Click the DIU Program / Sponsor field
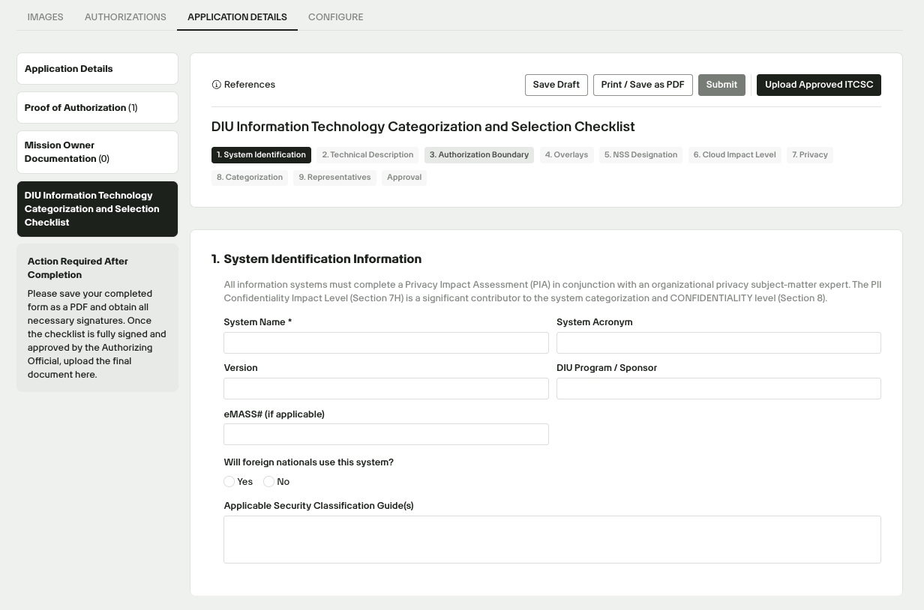The width and height of the screenshot is (924, 610). pos(718,388)
